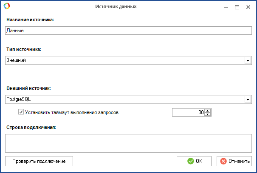
Task: Click the timeout value field showing 30
Action: click(188, 112)
